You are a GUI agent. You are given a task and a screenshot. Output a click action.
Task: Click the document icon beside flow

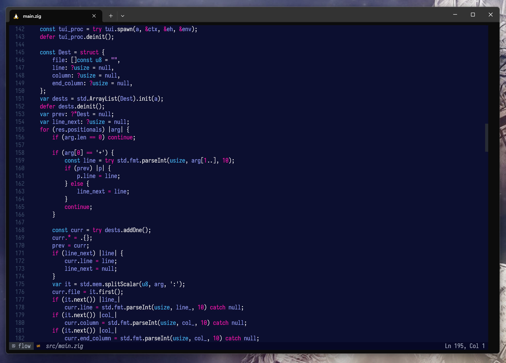[14, 346]
